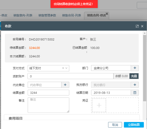Image resolution: width=147 pixels, height=129 pixels.
Task: Click the plus icon beside 我方银行 field
Action: point(135,85)
